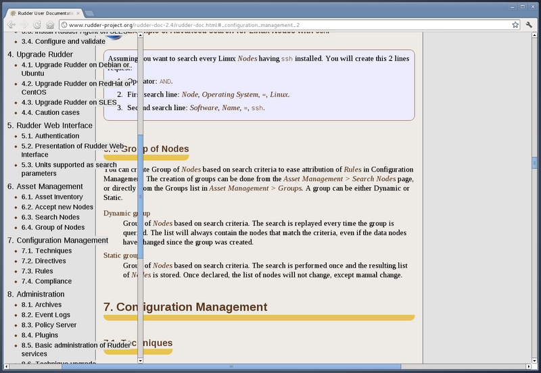Viewport: 541px width, 373px height.
Task: Jump to 6. Asset Management
Action: (45, 186)
